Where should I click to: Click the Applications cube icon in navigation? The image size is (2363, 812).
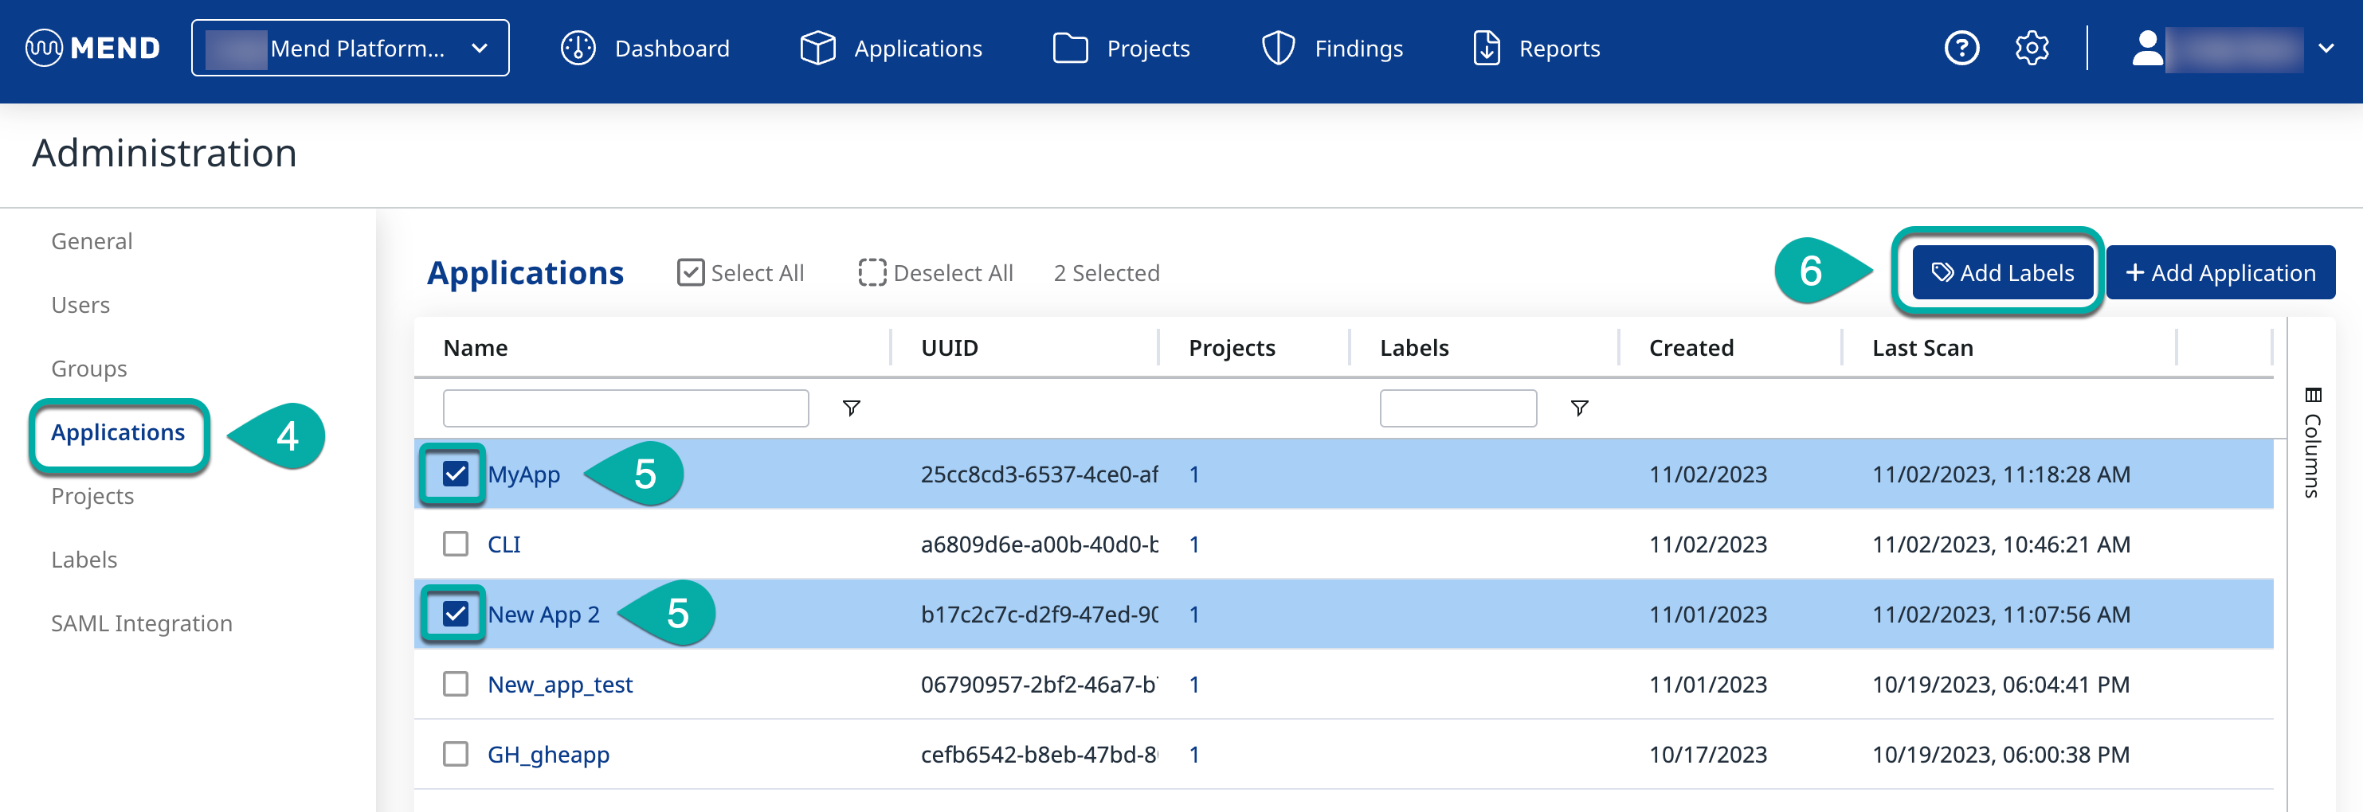817,48
